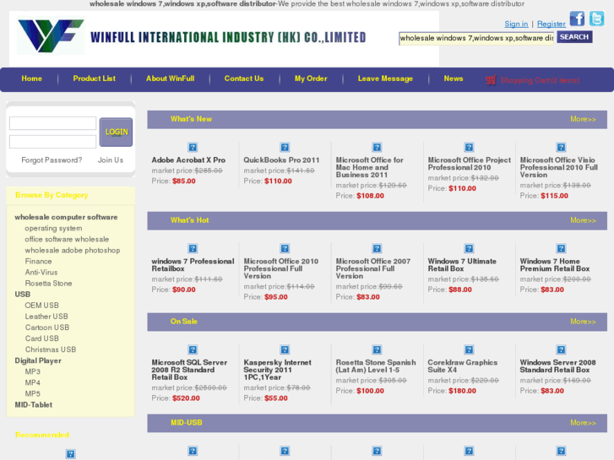Open windows 7 Professional Retailbox image placeholder
Screen dimensions: 614x460
click(193, 248)
